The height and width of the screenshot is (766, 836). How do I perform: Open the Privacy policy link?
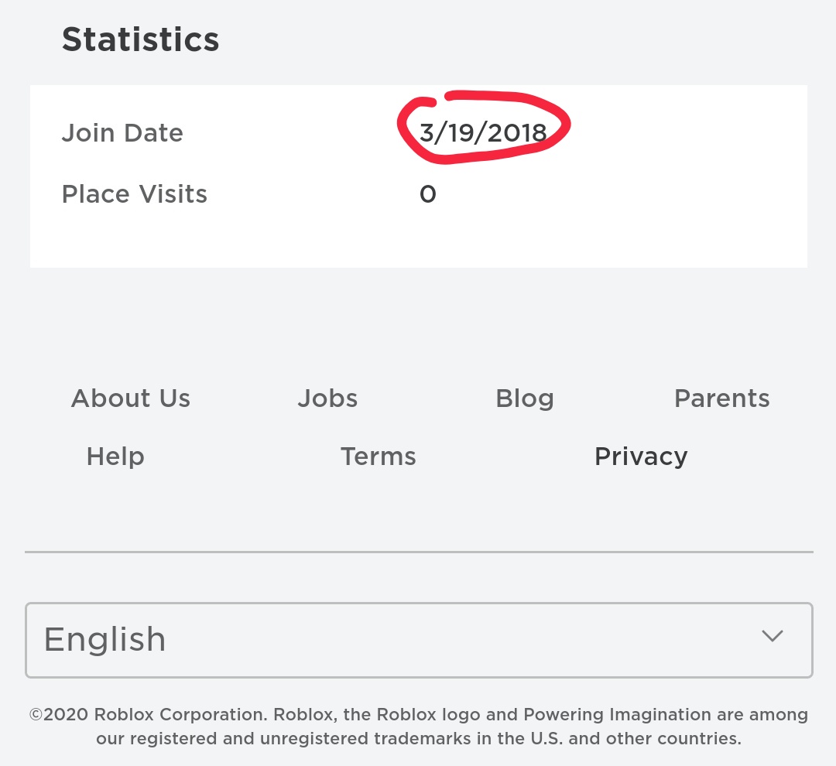tap(640, 457)
